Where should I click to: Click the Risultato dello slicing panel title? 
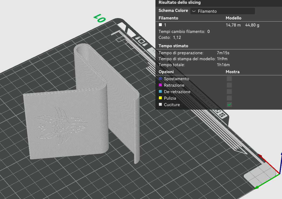click(x=179, y=2)
